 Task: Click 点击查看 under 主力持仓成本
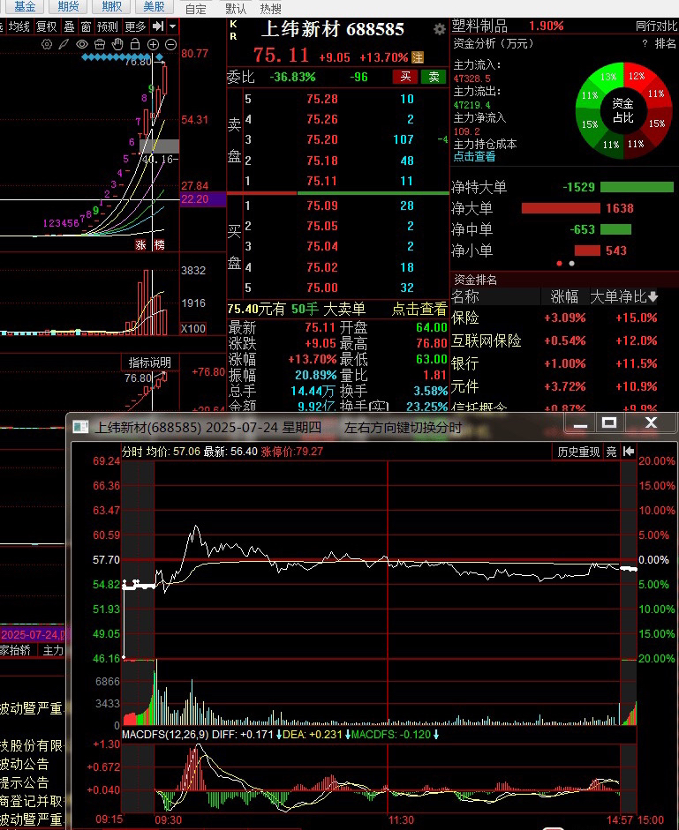coord(474,156)
